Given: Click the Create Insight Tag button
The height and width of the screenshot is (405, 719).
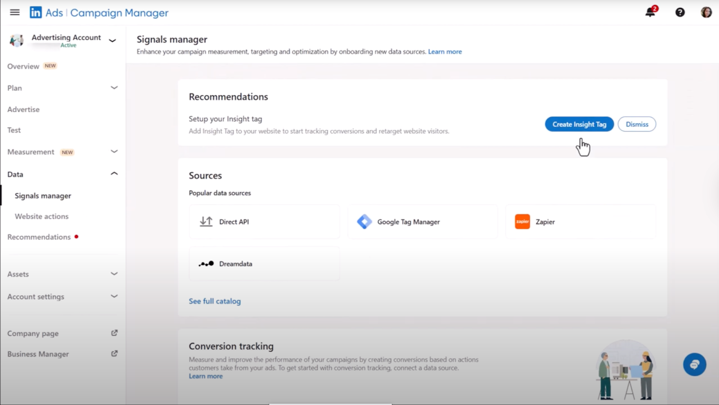Looking at the screenshot, I should (579, 124).
